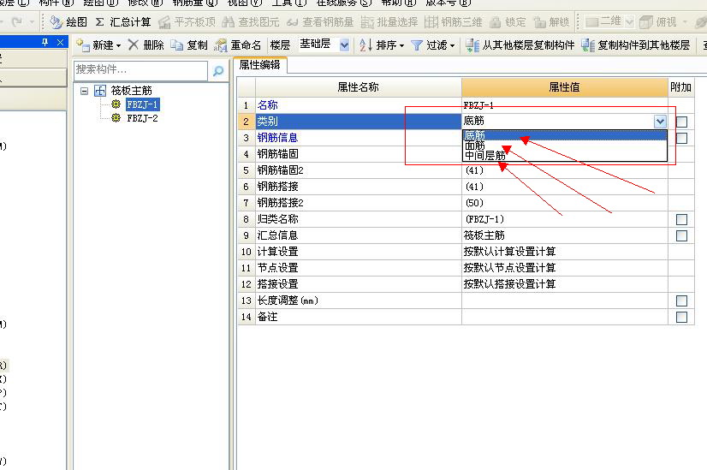Click 按默认搭接设置计算 value cell
707x470 pixels.
tap(565, 284)
